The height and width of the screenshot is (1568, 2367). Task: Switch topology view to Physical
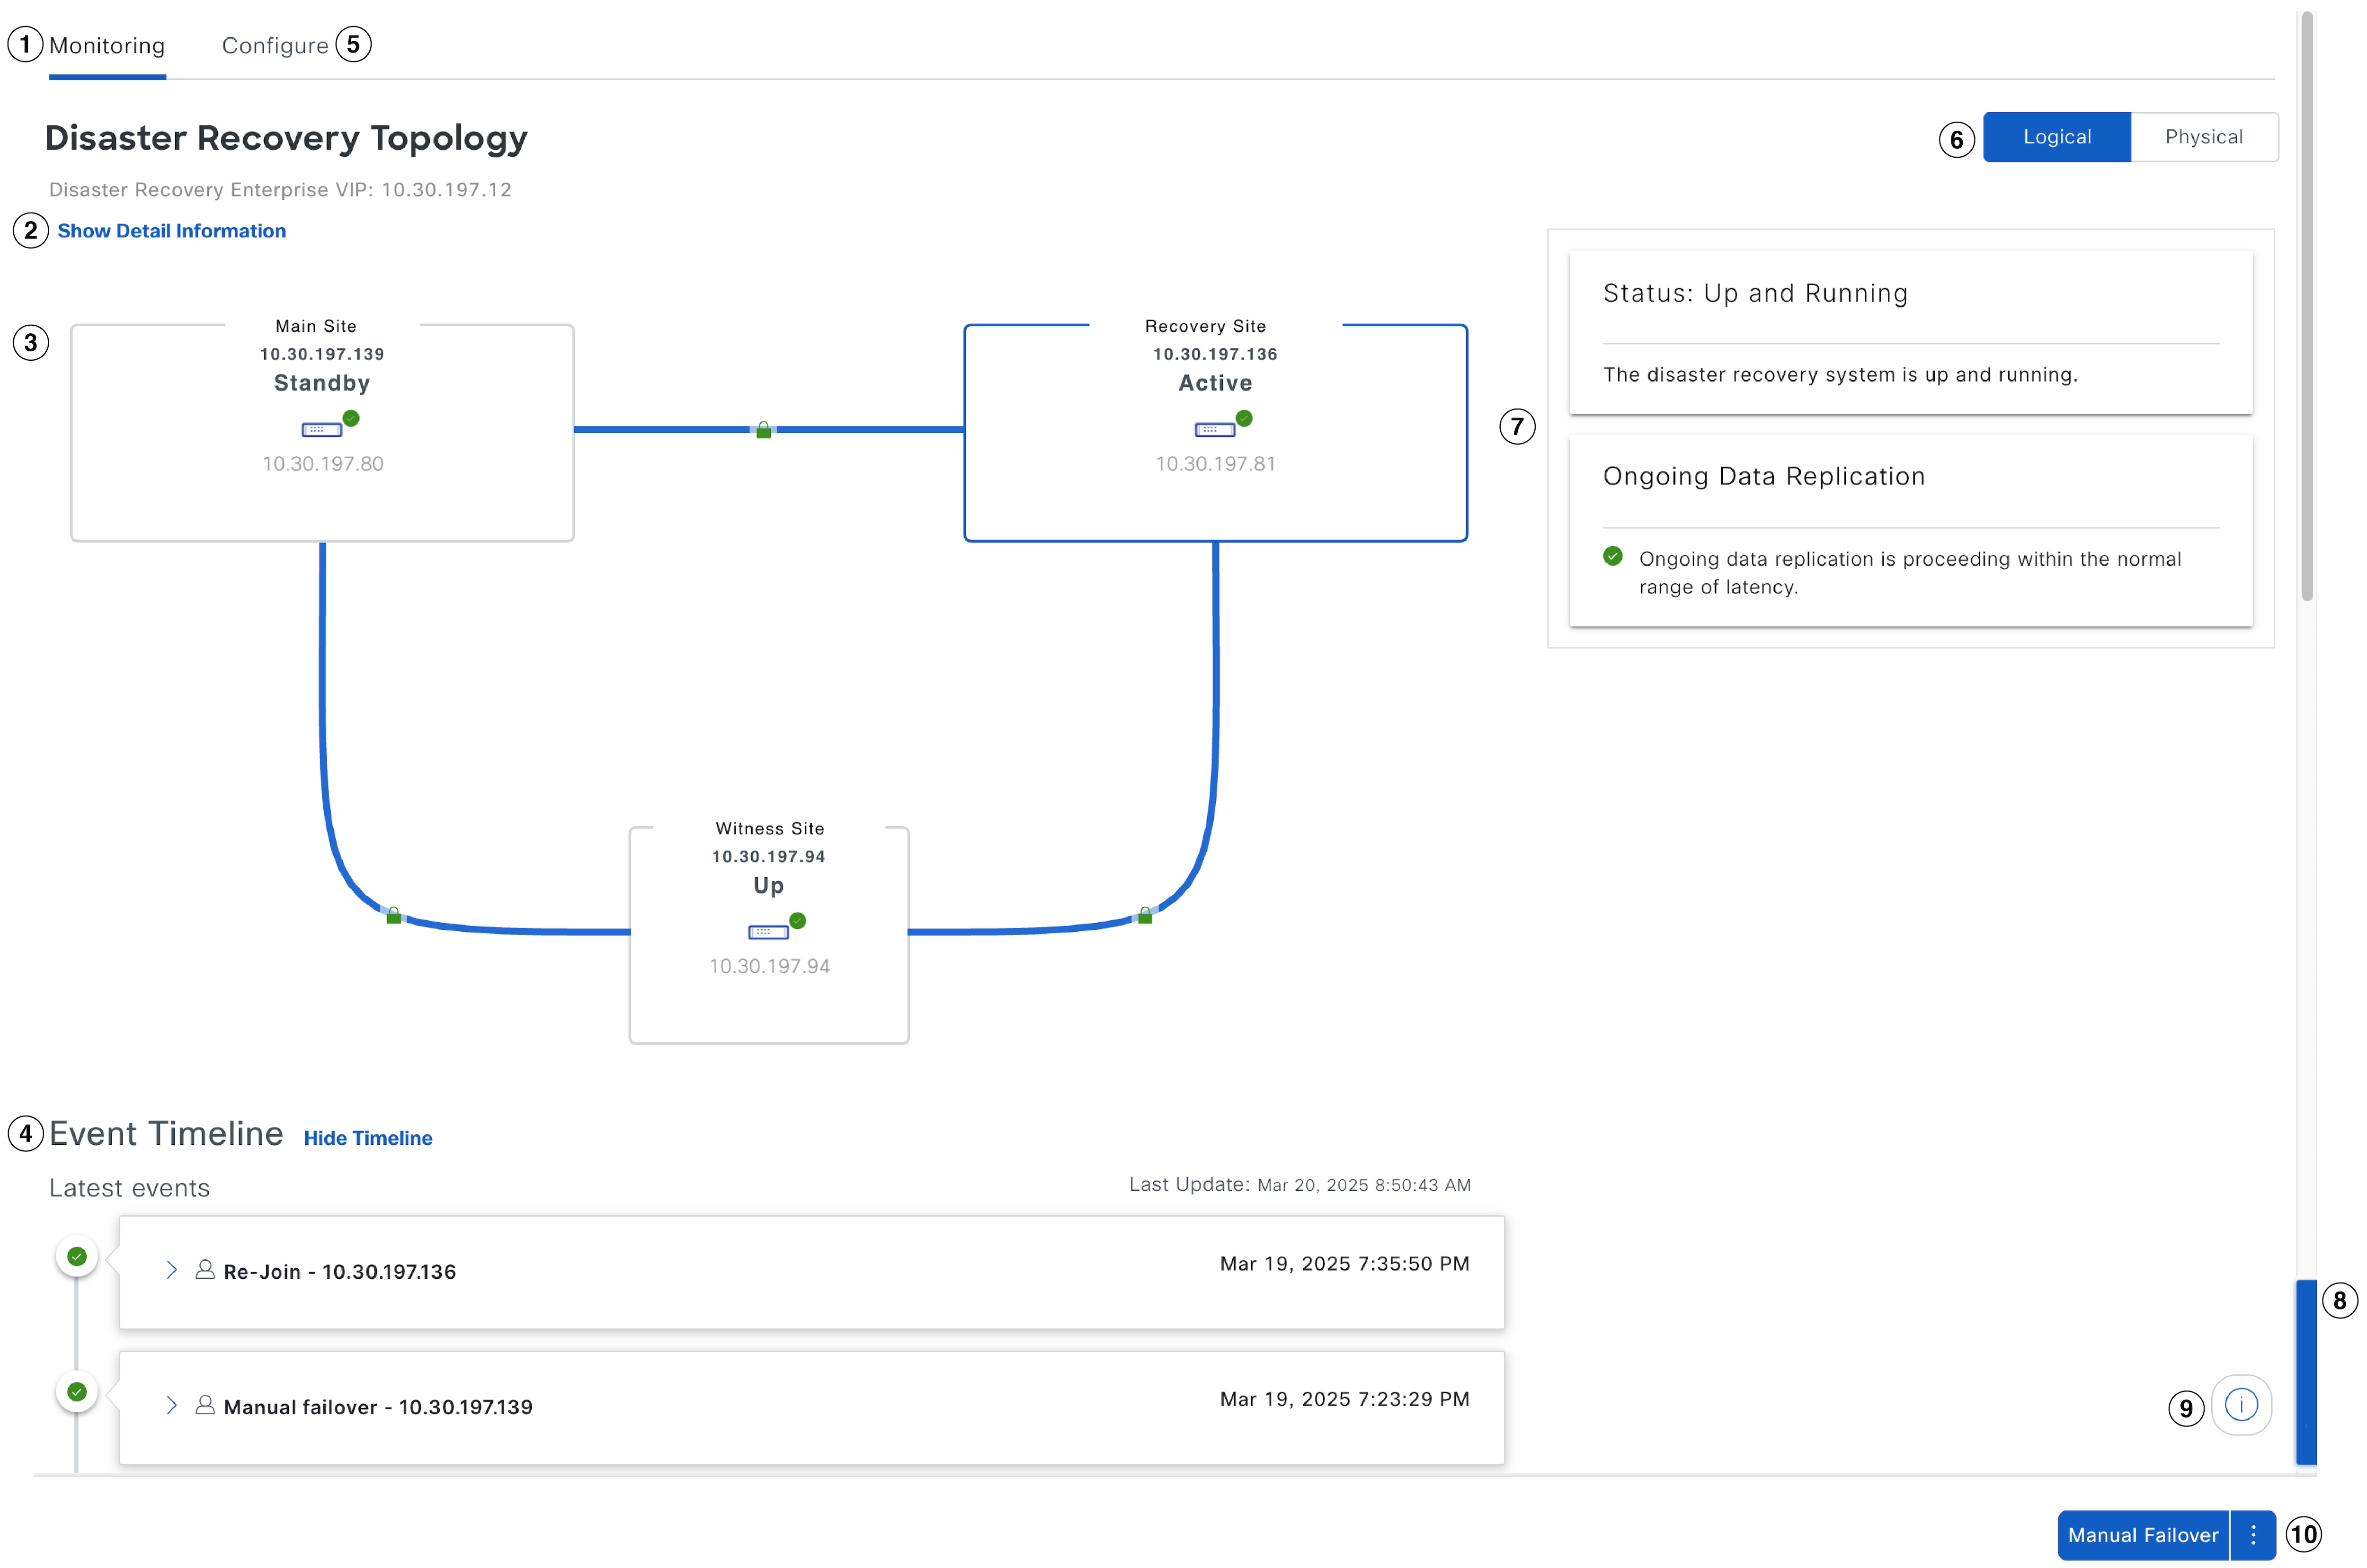tap(2203, 137)
